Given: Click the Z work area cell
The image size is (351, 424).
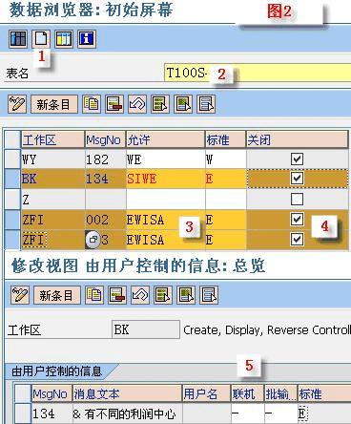Looking at the screenshot, I should click(x=53, y=200).
